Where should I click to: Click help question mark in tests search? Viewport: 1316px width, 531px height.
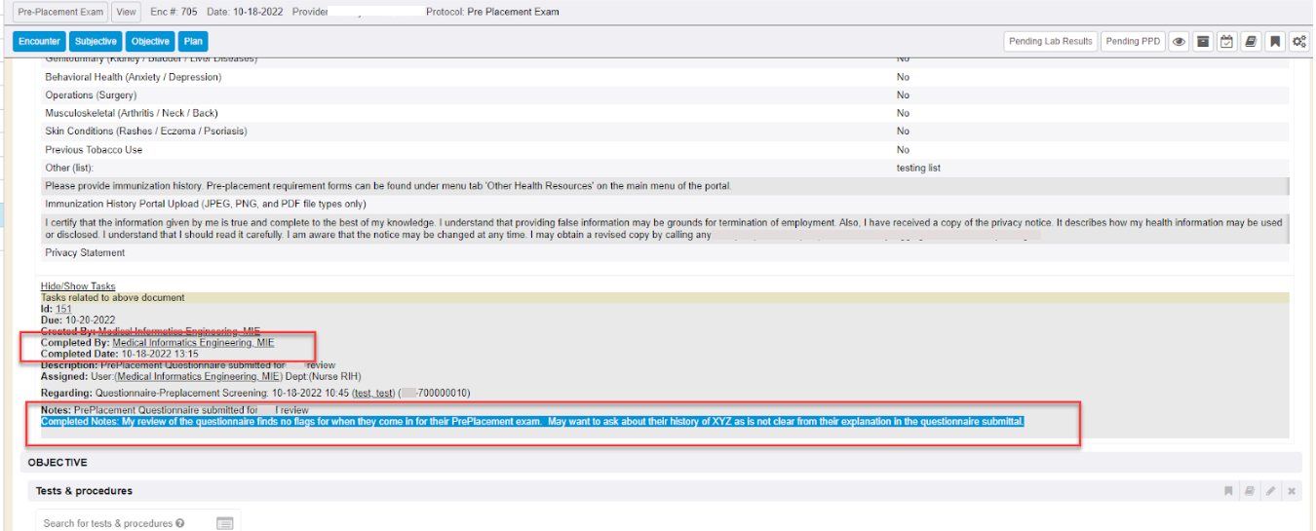tap(180, 523)
